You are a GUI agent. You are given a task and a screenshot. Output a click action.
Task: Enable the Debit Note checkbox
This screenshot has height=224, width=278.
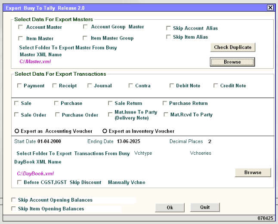click(172, 86)
